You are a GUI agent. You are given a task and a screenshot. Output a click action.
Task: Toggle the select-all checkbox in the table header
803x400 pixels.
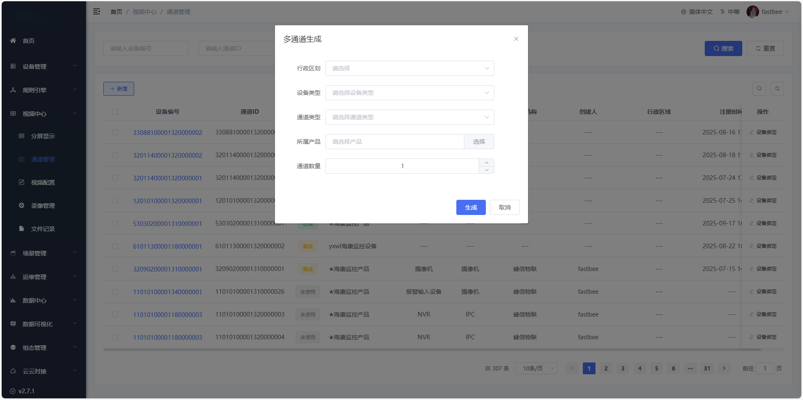tap(115, 112)
